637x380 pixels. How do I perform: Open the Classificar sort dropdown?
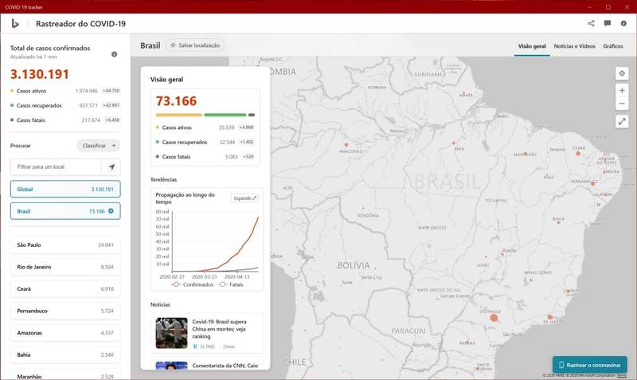click(x=98, y=146)
